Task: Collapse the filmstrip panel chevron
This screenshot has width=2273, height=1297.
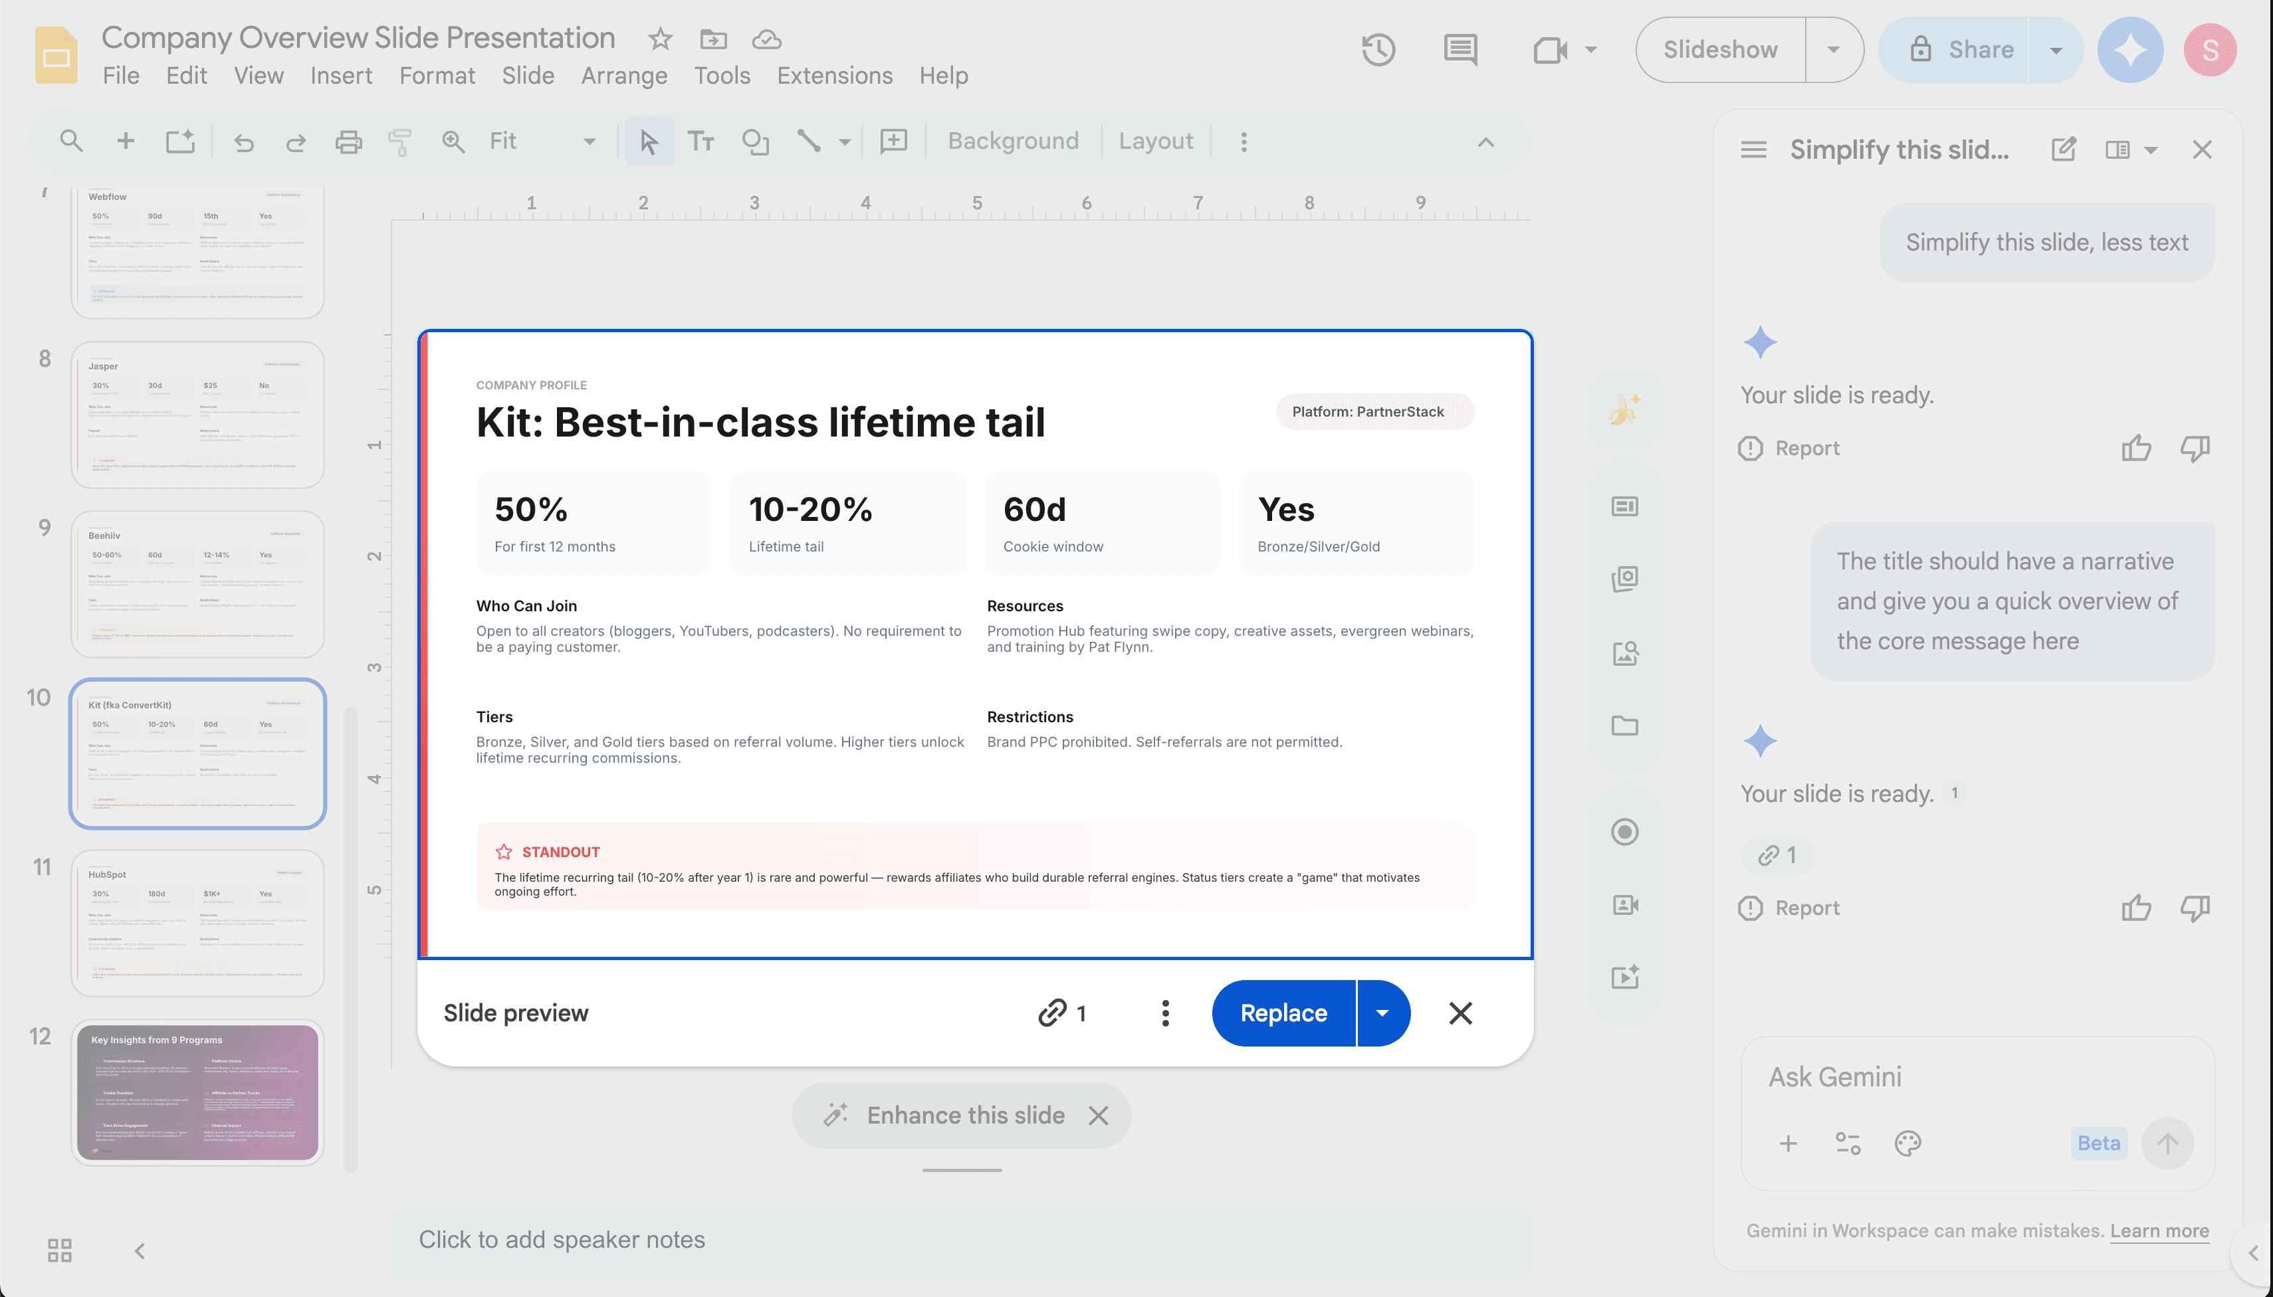Action: [140, 1250]
